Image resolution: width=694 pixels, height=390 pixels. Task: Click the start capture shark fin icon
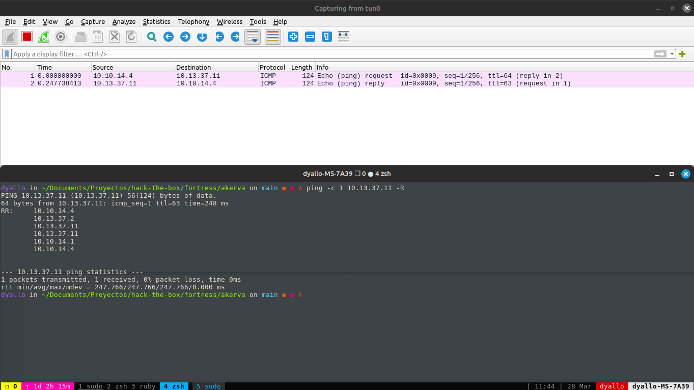click(10, 37)
